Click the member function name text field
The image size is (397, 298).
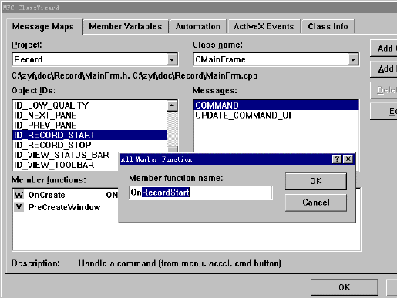tap(200, 193)
